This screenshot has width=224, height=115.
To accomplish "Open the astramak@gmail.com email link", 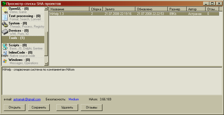I will coord(27,99).
